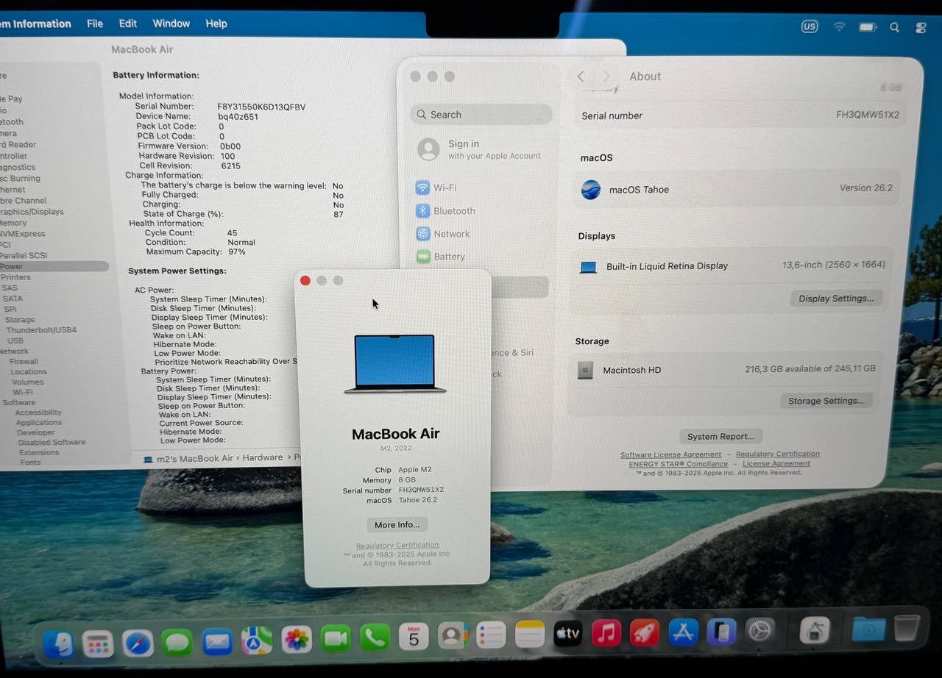Open Control Center from the menu bar
The width and height of the screenshot is (942, 678).
(x=921, y=28)
